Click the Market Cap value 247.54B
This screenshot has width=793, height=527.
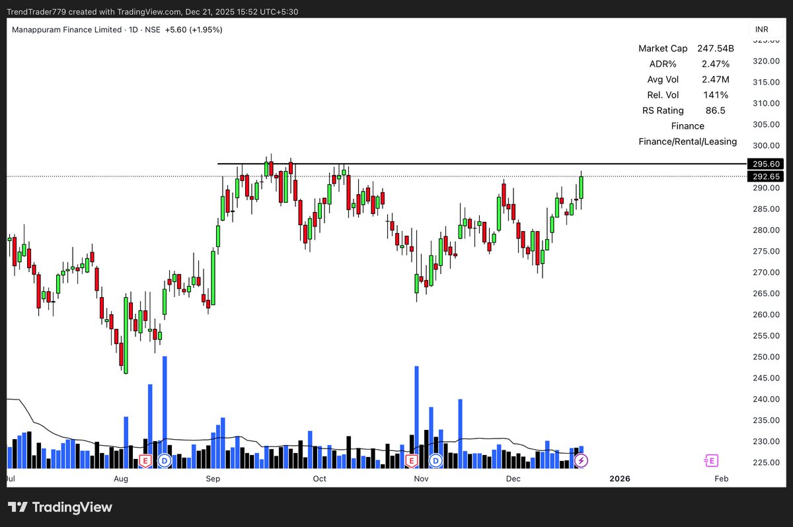pos(715,48)
